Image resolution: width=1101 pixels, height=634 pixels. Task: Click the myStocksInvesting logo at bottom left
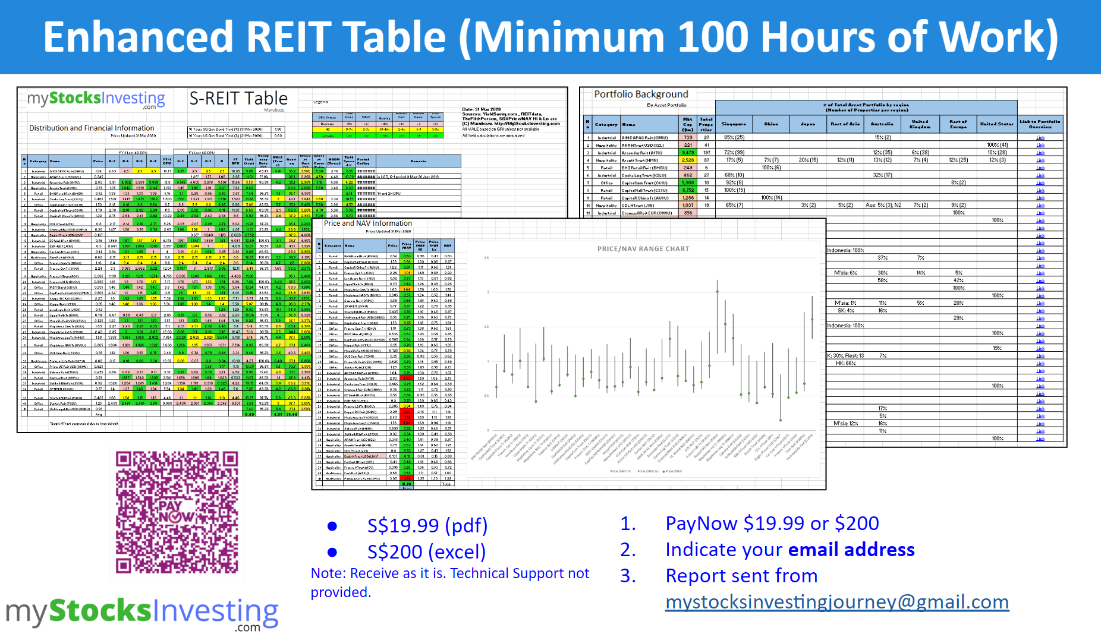click(x=142, y=614)
